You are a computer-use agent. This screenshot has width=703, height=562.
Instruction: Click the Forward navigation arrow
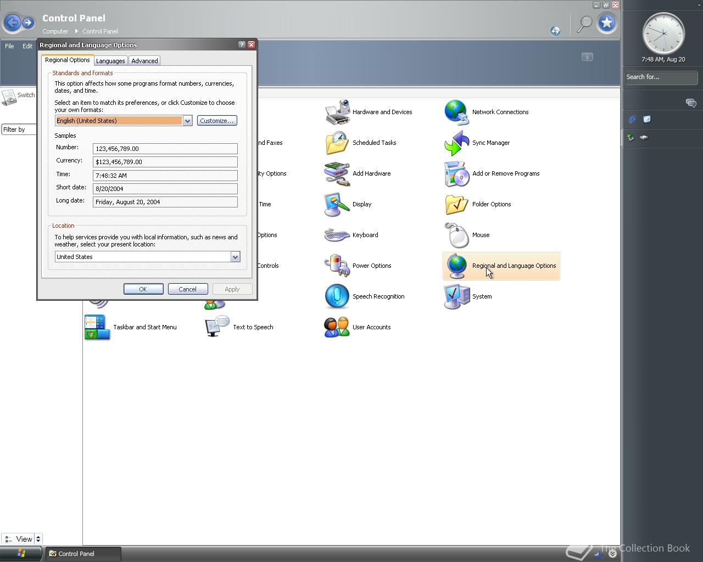(x=28, y=23)
